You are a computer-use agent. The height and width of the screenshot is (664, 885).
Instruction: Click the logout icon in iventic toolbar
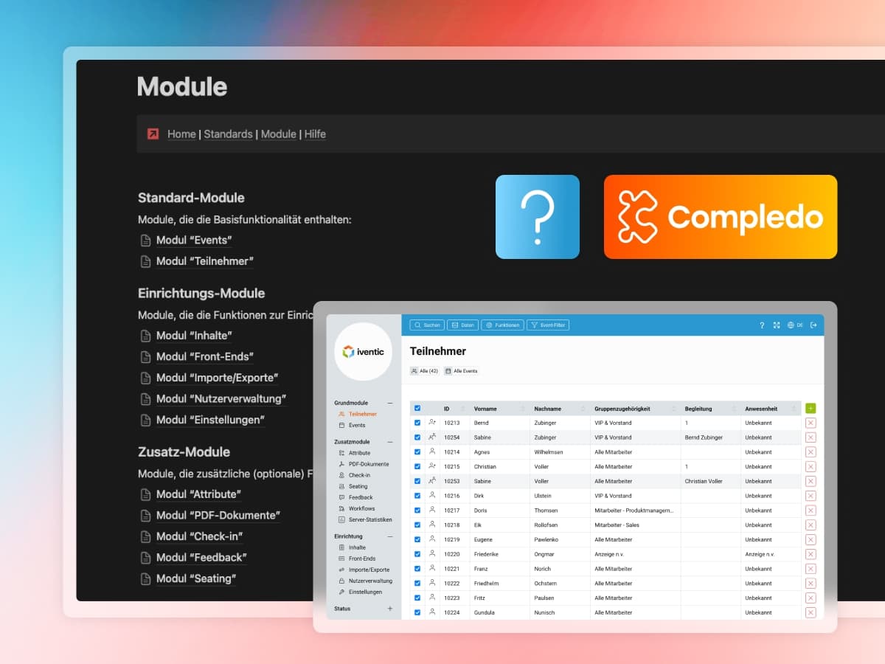pyautogui.click(x=813, y=325)
